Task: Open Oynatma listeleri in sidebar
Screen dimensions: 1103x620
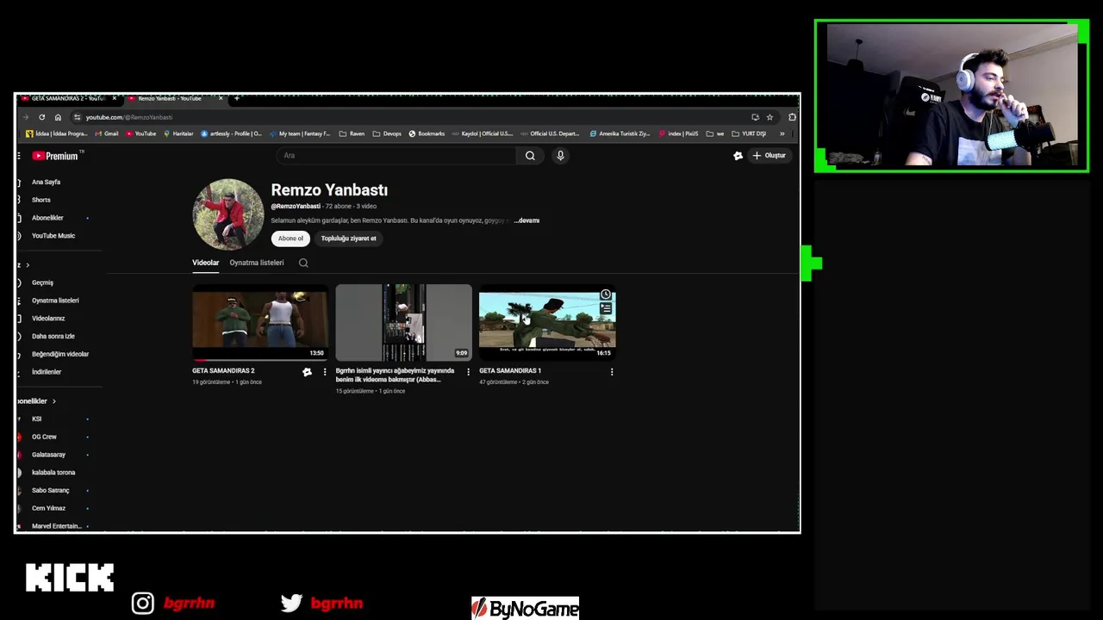Action: point(55,301)
